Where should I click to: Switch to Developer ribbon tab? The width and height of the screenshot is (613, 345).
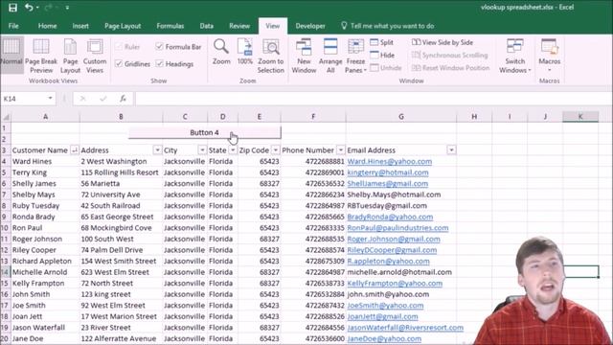pos(310,26)
